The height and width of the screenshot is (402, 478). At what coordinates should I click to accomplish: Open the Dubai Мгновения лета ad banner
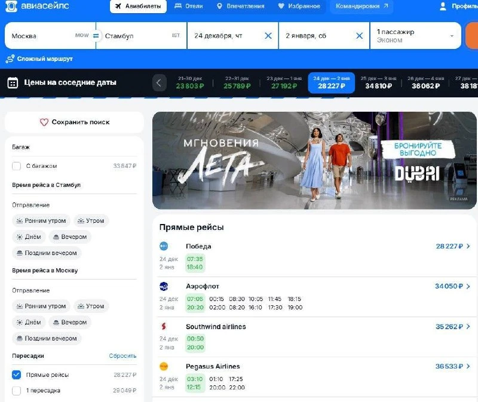[314, 160]
